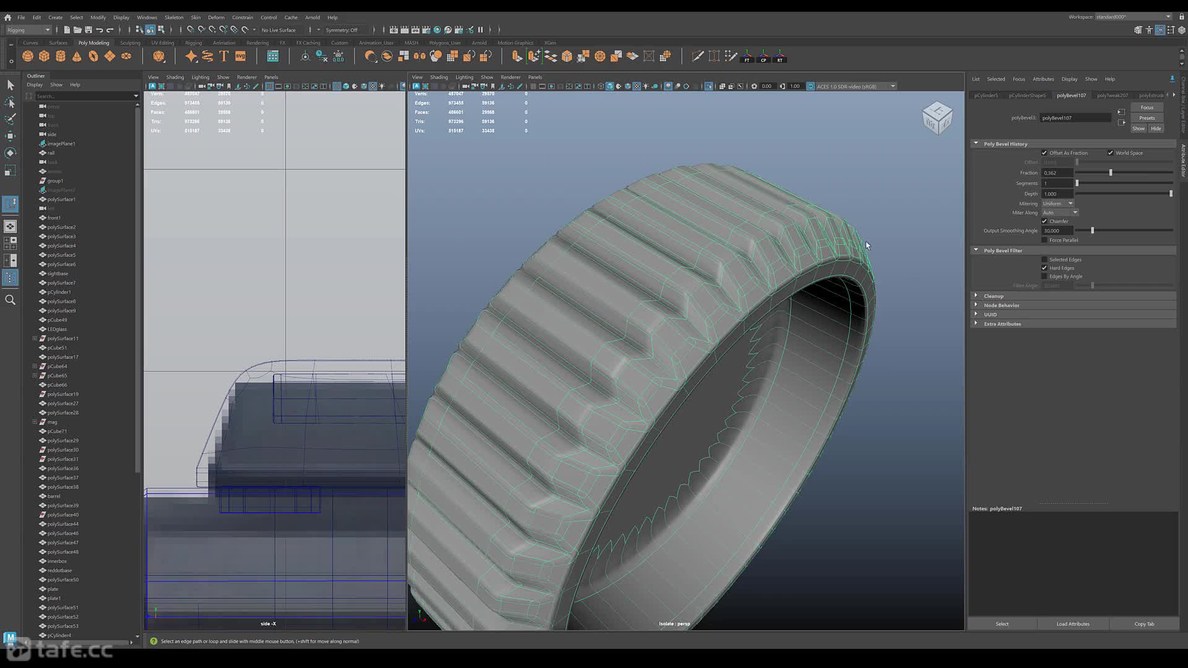Collapse the Poly Bevel Filter section
The height and width of the screenshot is (668, 1188).
[976, 250]
